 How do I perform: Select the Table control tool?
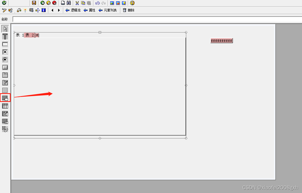point(5,106)
